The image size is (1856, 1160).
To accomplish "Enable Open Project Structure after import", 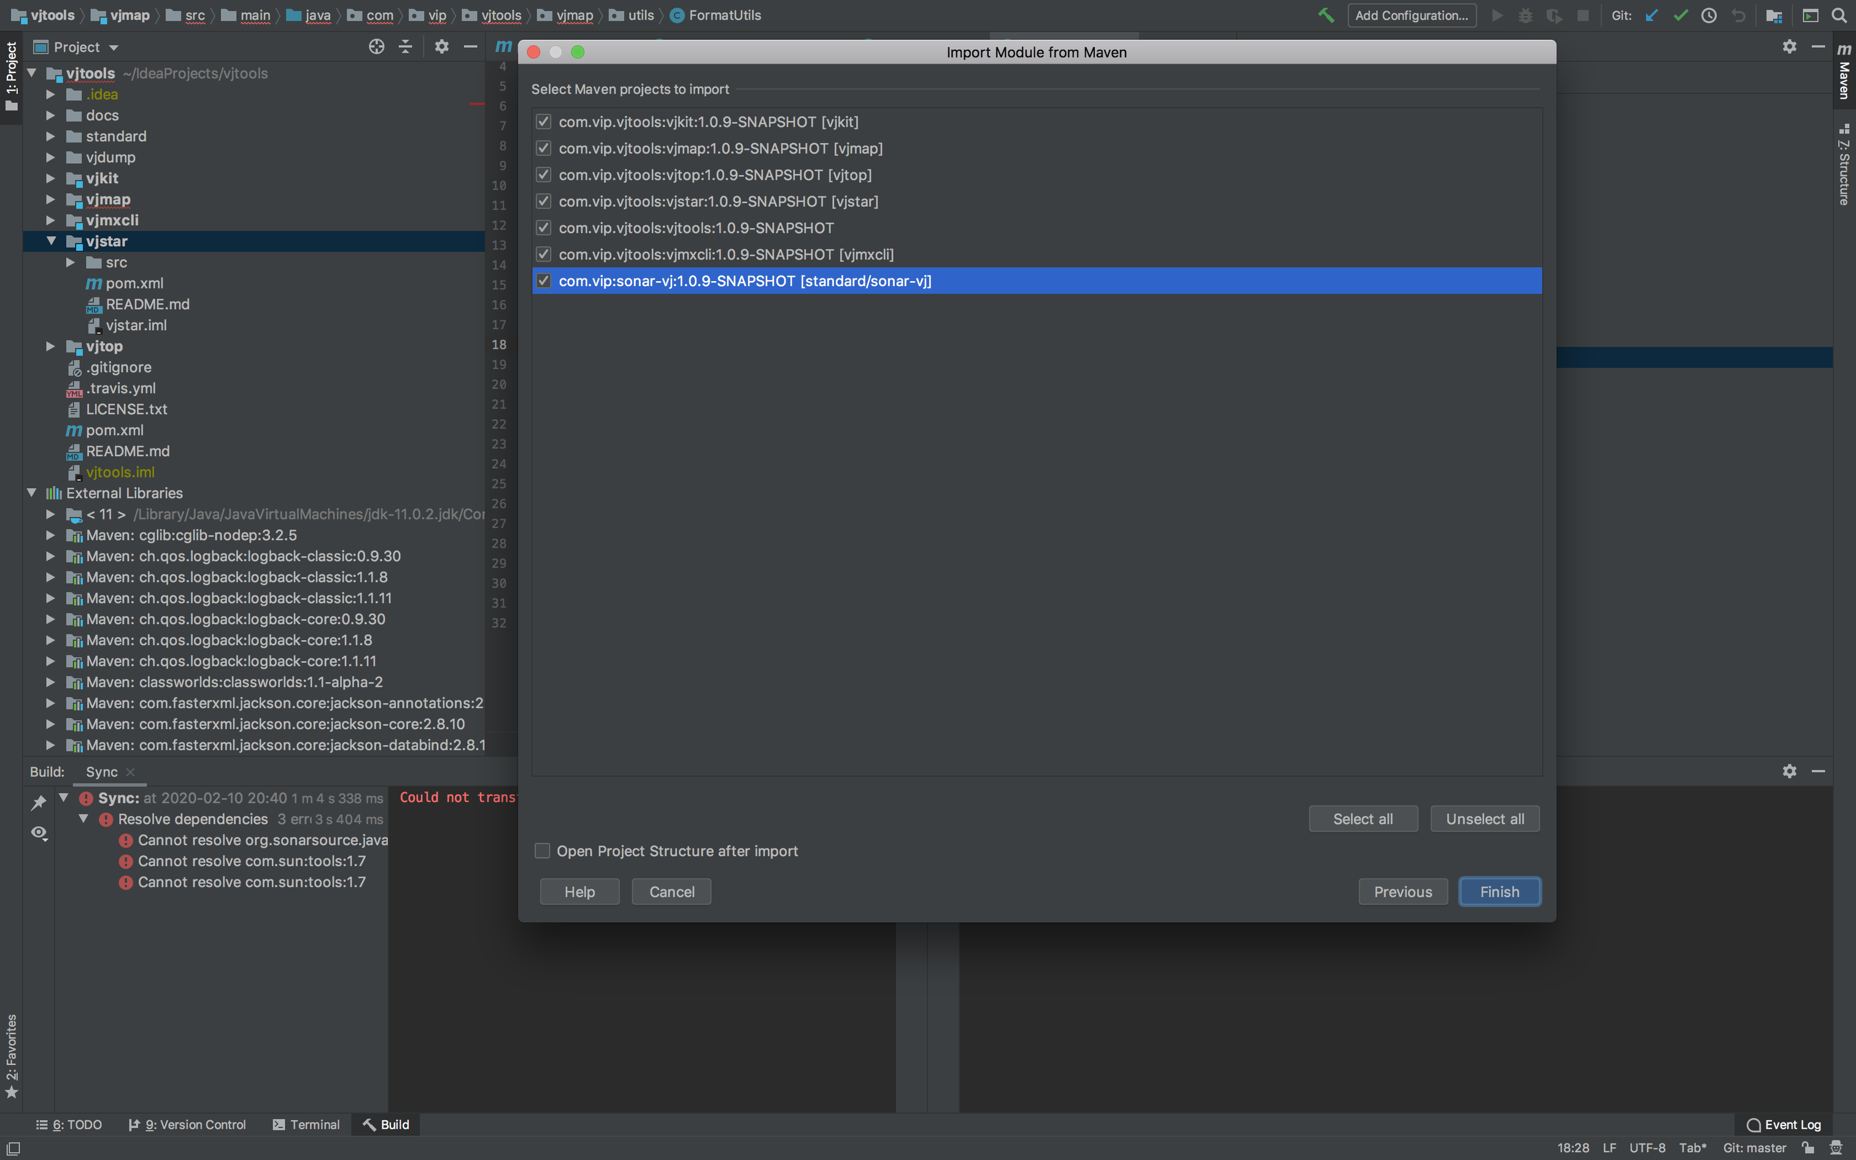I will pos(542,851).
